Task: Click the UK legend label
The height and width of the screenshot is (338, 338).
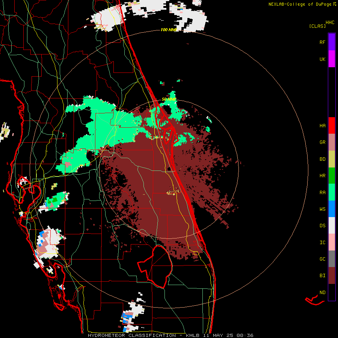Action: click(x=322, y=59)
